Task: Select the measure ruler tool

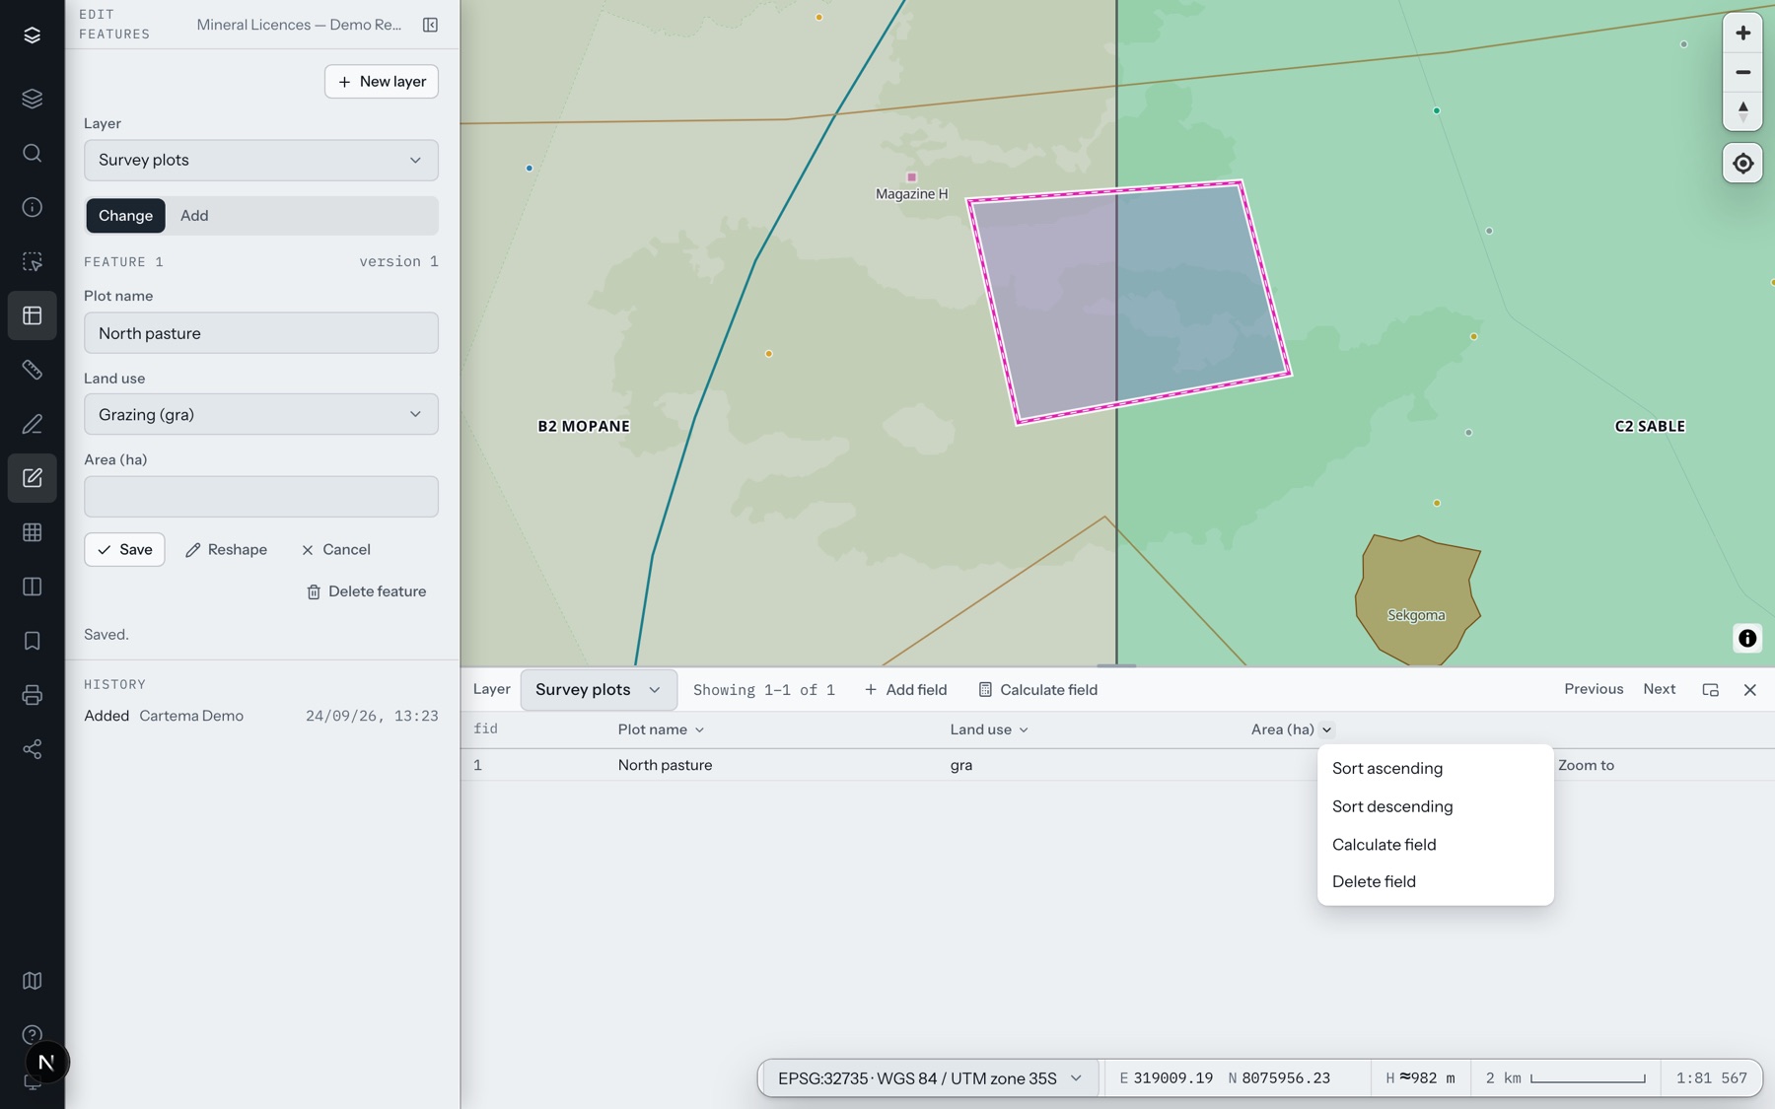Action: 32,370
